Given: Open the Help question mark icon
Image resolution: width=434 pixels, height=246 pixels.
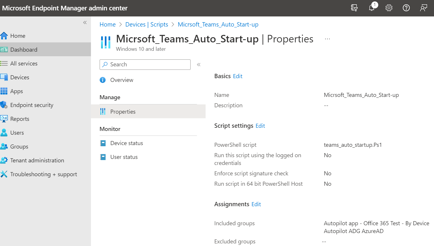Looking at the screenshot, I should pos(406,8).
